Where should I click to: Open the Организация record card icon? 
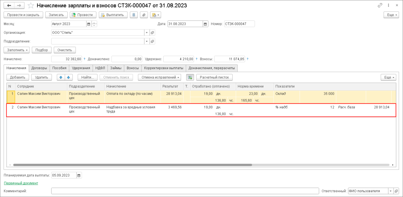(152, 33)
